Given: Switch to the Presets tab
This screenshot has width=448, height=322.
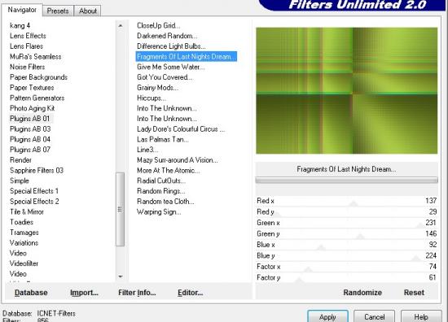Looking at the screenshot, I should tap(58, 11).
